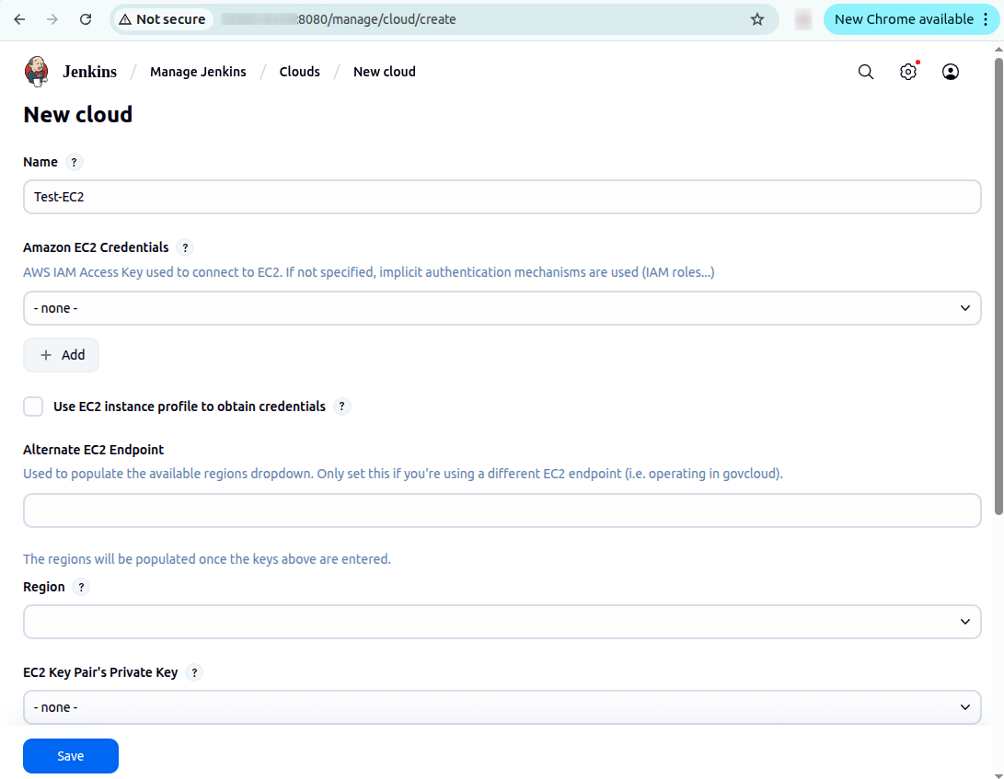Open the Jenkins search icon
The image size is (1004, 779).
865,72
